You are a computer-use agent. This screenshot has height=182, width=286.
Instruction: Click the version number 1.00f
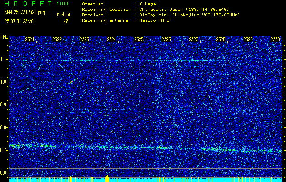click(x=63, y=4)
